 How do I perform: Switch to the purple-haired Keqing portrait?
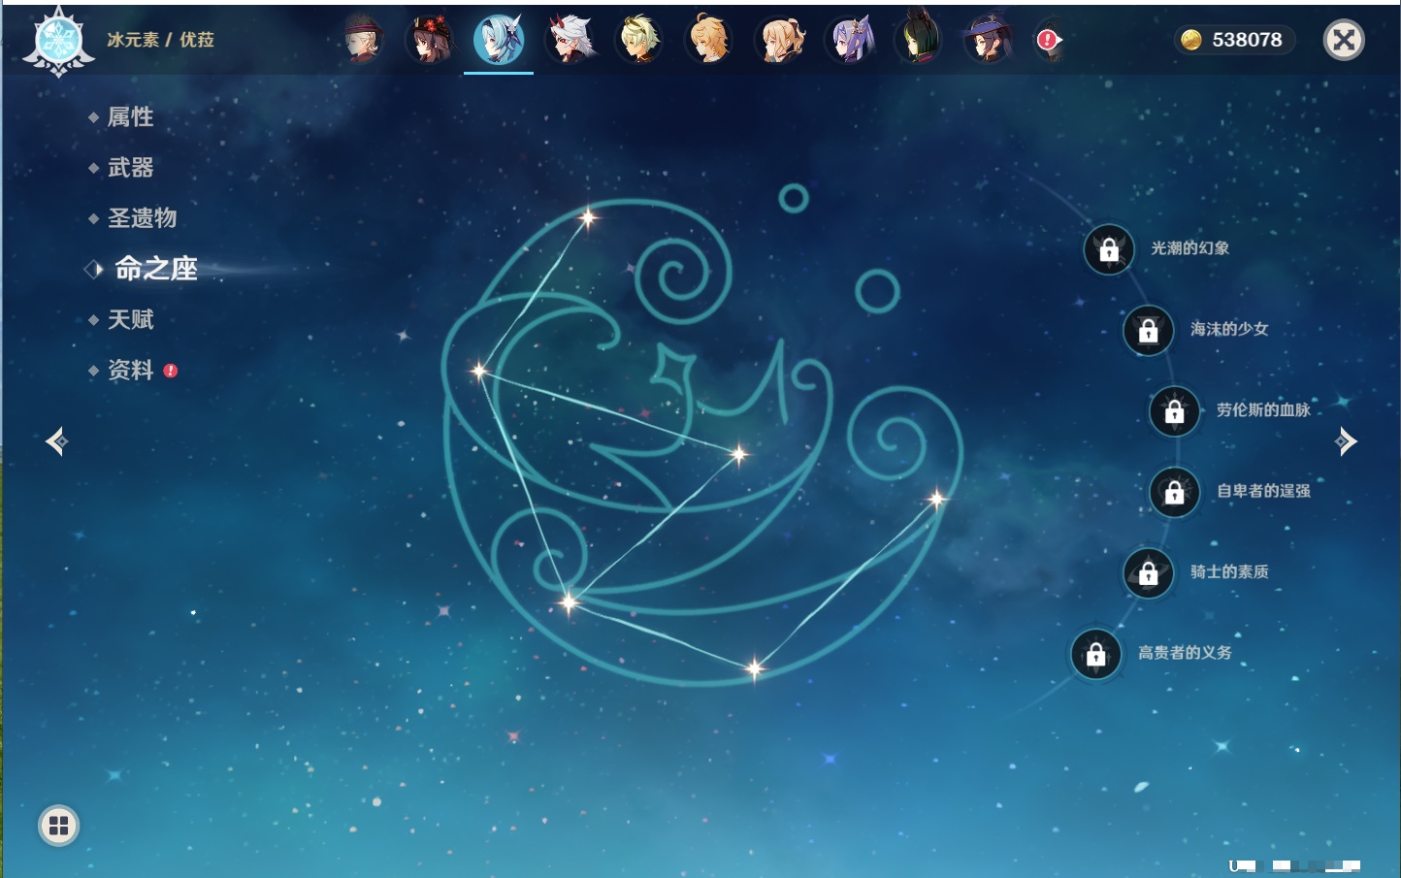pos(850,40)
